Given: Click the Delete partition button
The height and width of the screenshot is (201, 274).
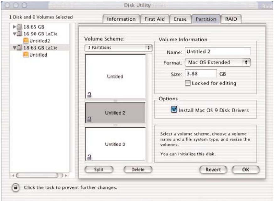Looking at the screenshot, I should [138, 169].
